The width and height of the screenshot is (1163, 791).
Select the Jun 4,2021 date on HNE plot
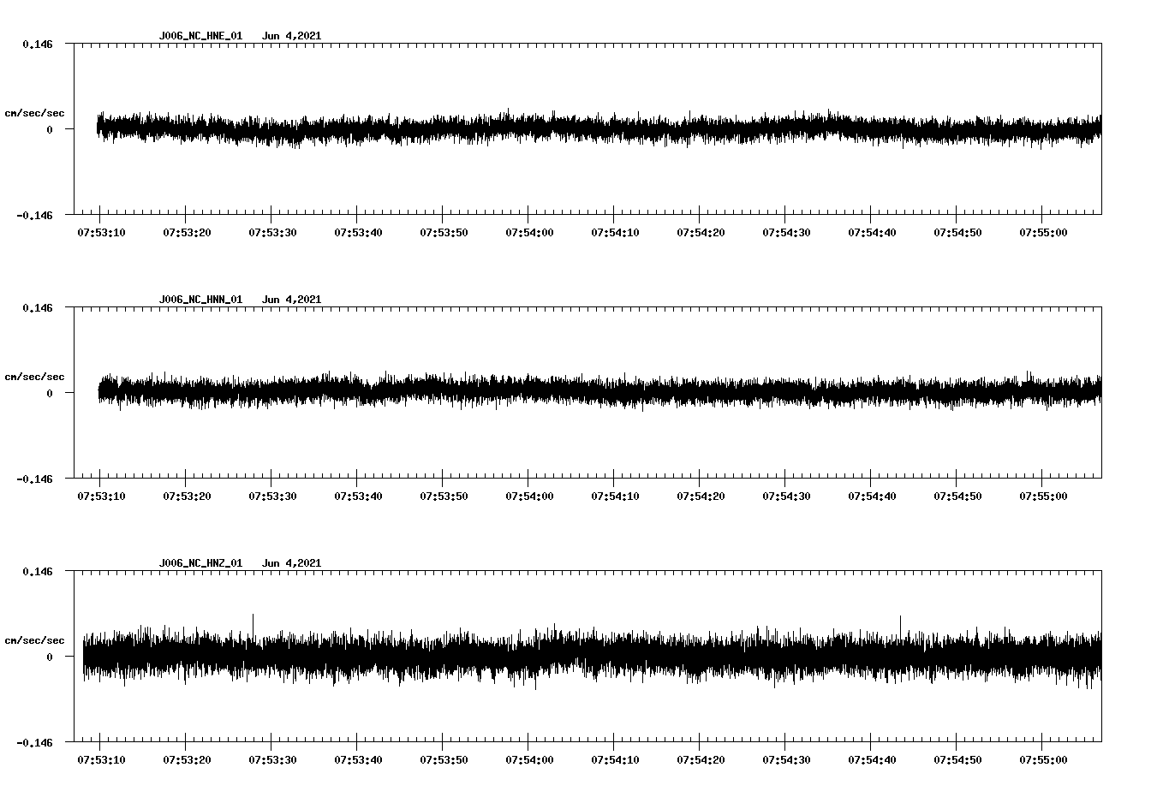[291, 36]
